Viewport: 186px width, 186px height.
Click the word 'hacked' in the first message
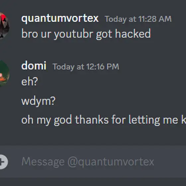(x=133, y=34)
